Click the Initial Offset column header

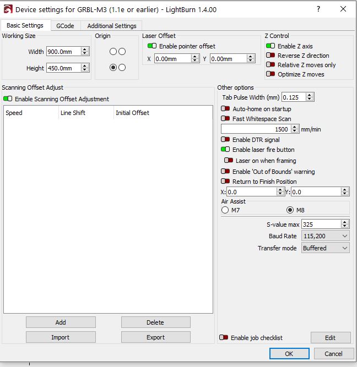(163, 113)
